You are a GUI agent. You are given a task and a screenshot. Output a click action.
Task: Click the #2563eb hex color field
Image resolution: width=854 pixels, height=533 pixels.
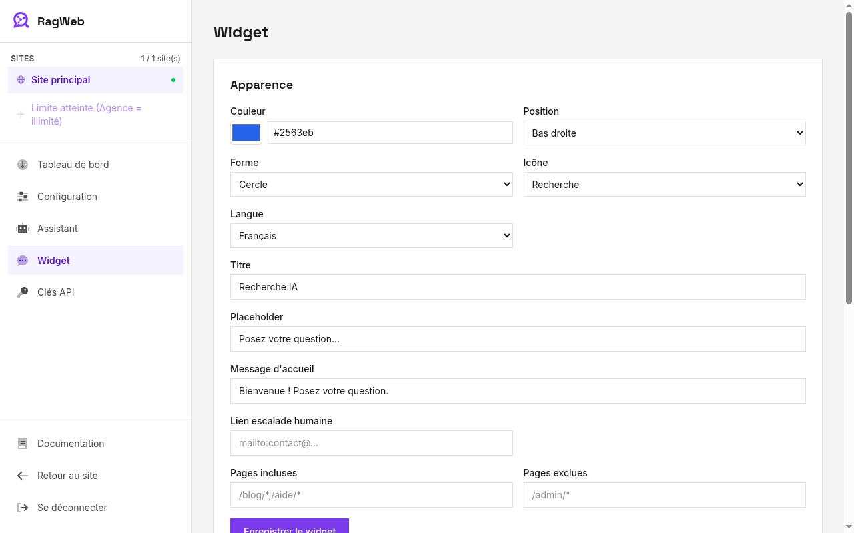click(390, 133)
